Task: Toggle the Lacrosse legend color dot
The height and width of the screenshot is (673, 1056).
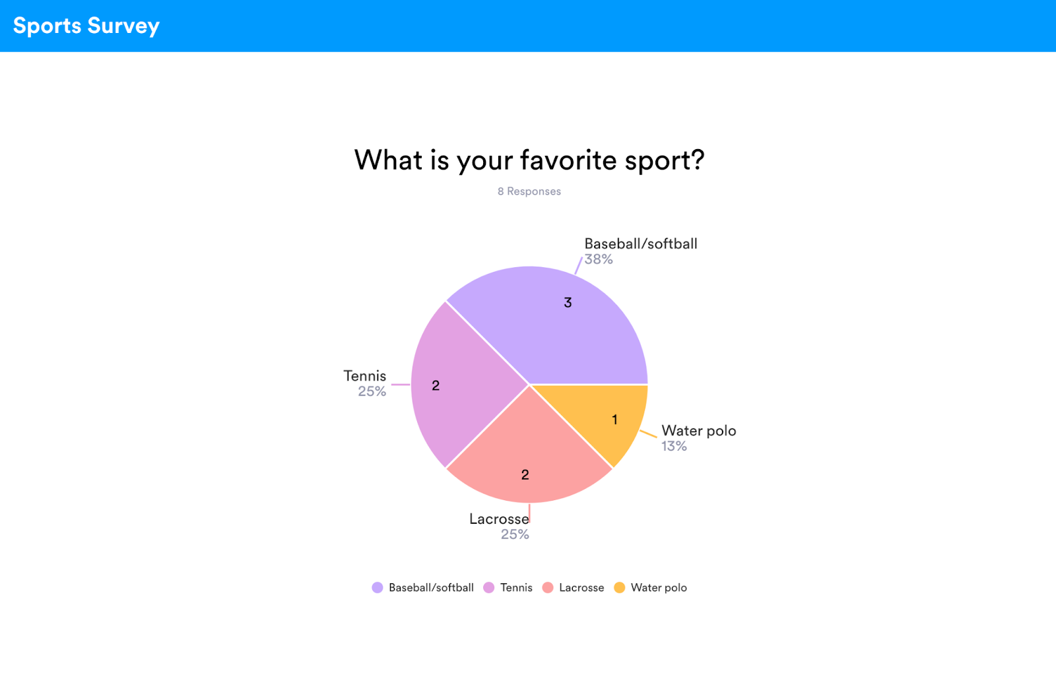Action: pyautogui.click(x=548, y=588)
